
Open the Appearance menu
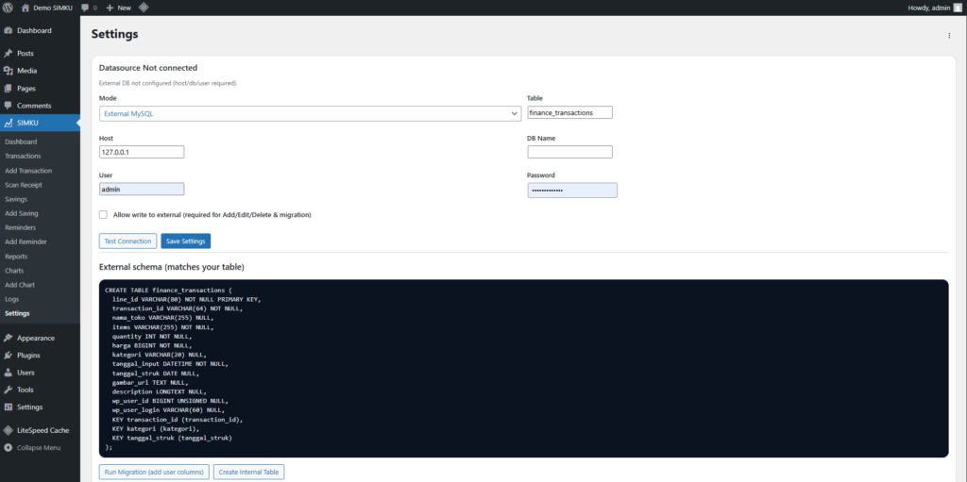(40, 338)
